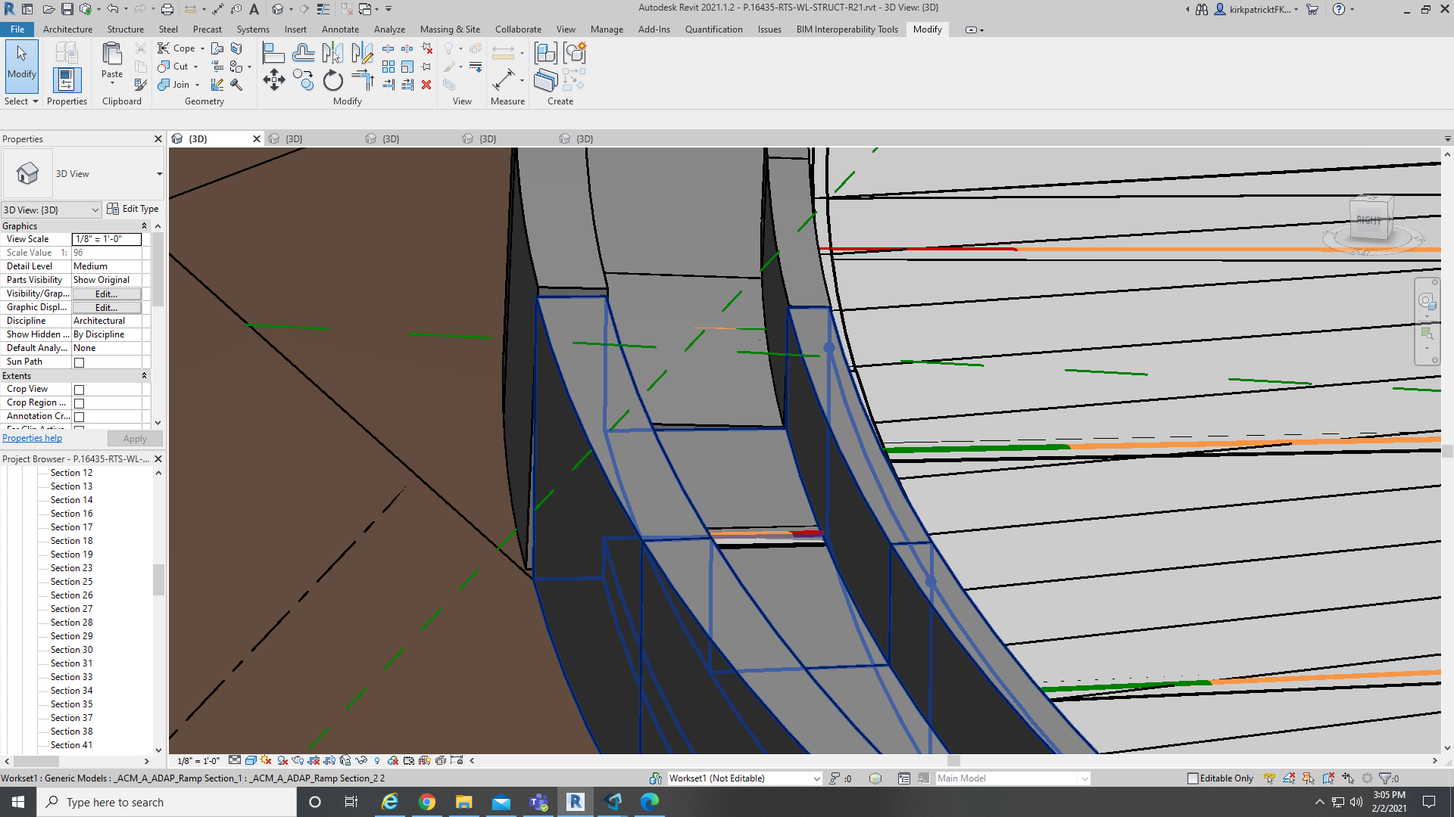
Task: Click the Undo arrow icon
Action: tap(112, 9)
